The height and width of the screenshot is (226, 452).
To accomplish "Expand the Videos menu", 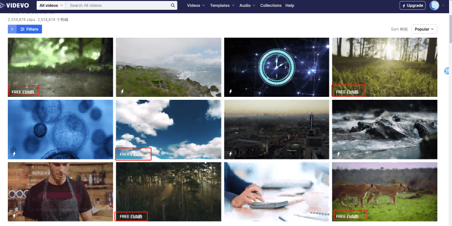I will pos(196,5).
